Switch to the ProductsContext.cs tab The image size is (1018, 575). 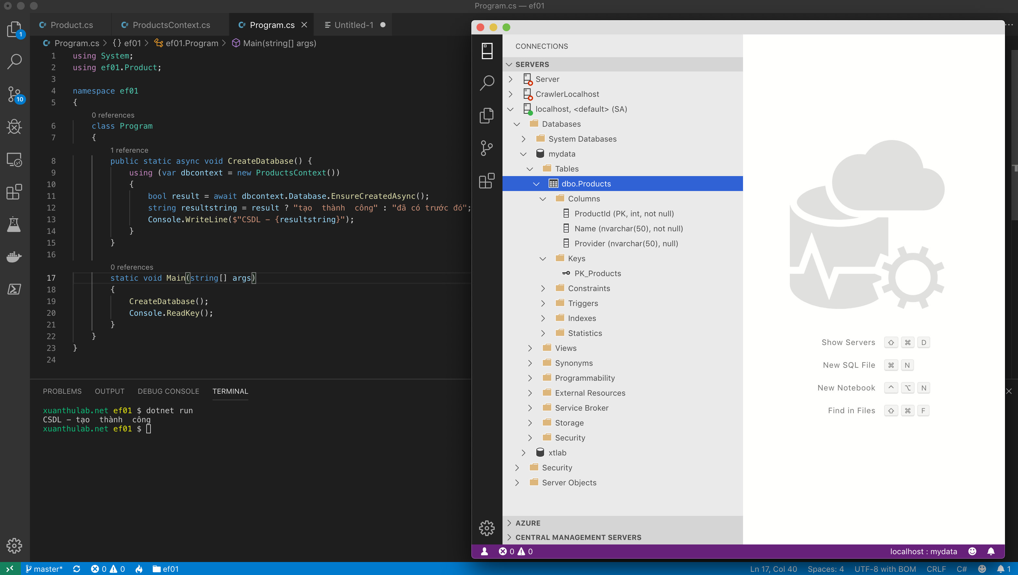(x=171, y=25)
